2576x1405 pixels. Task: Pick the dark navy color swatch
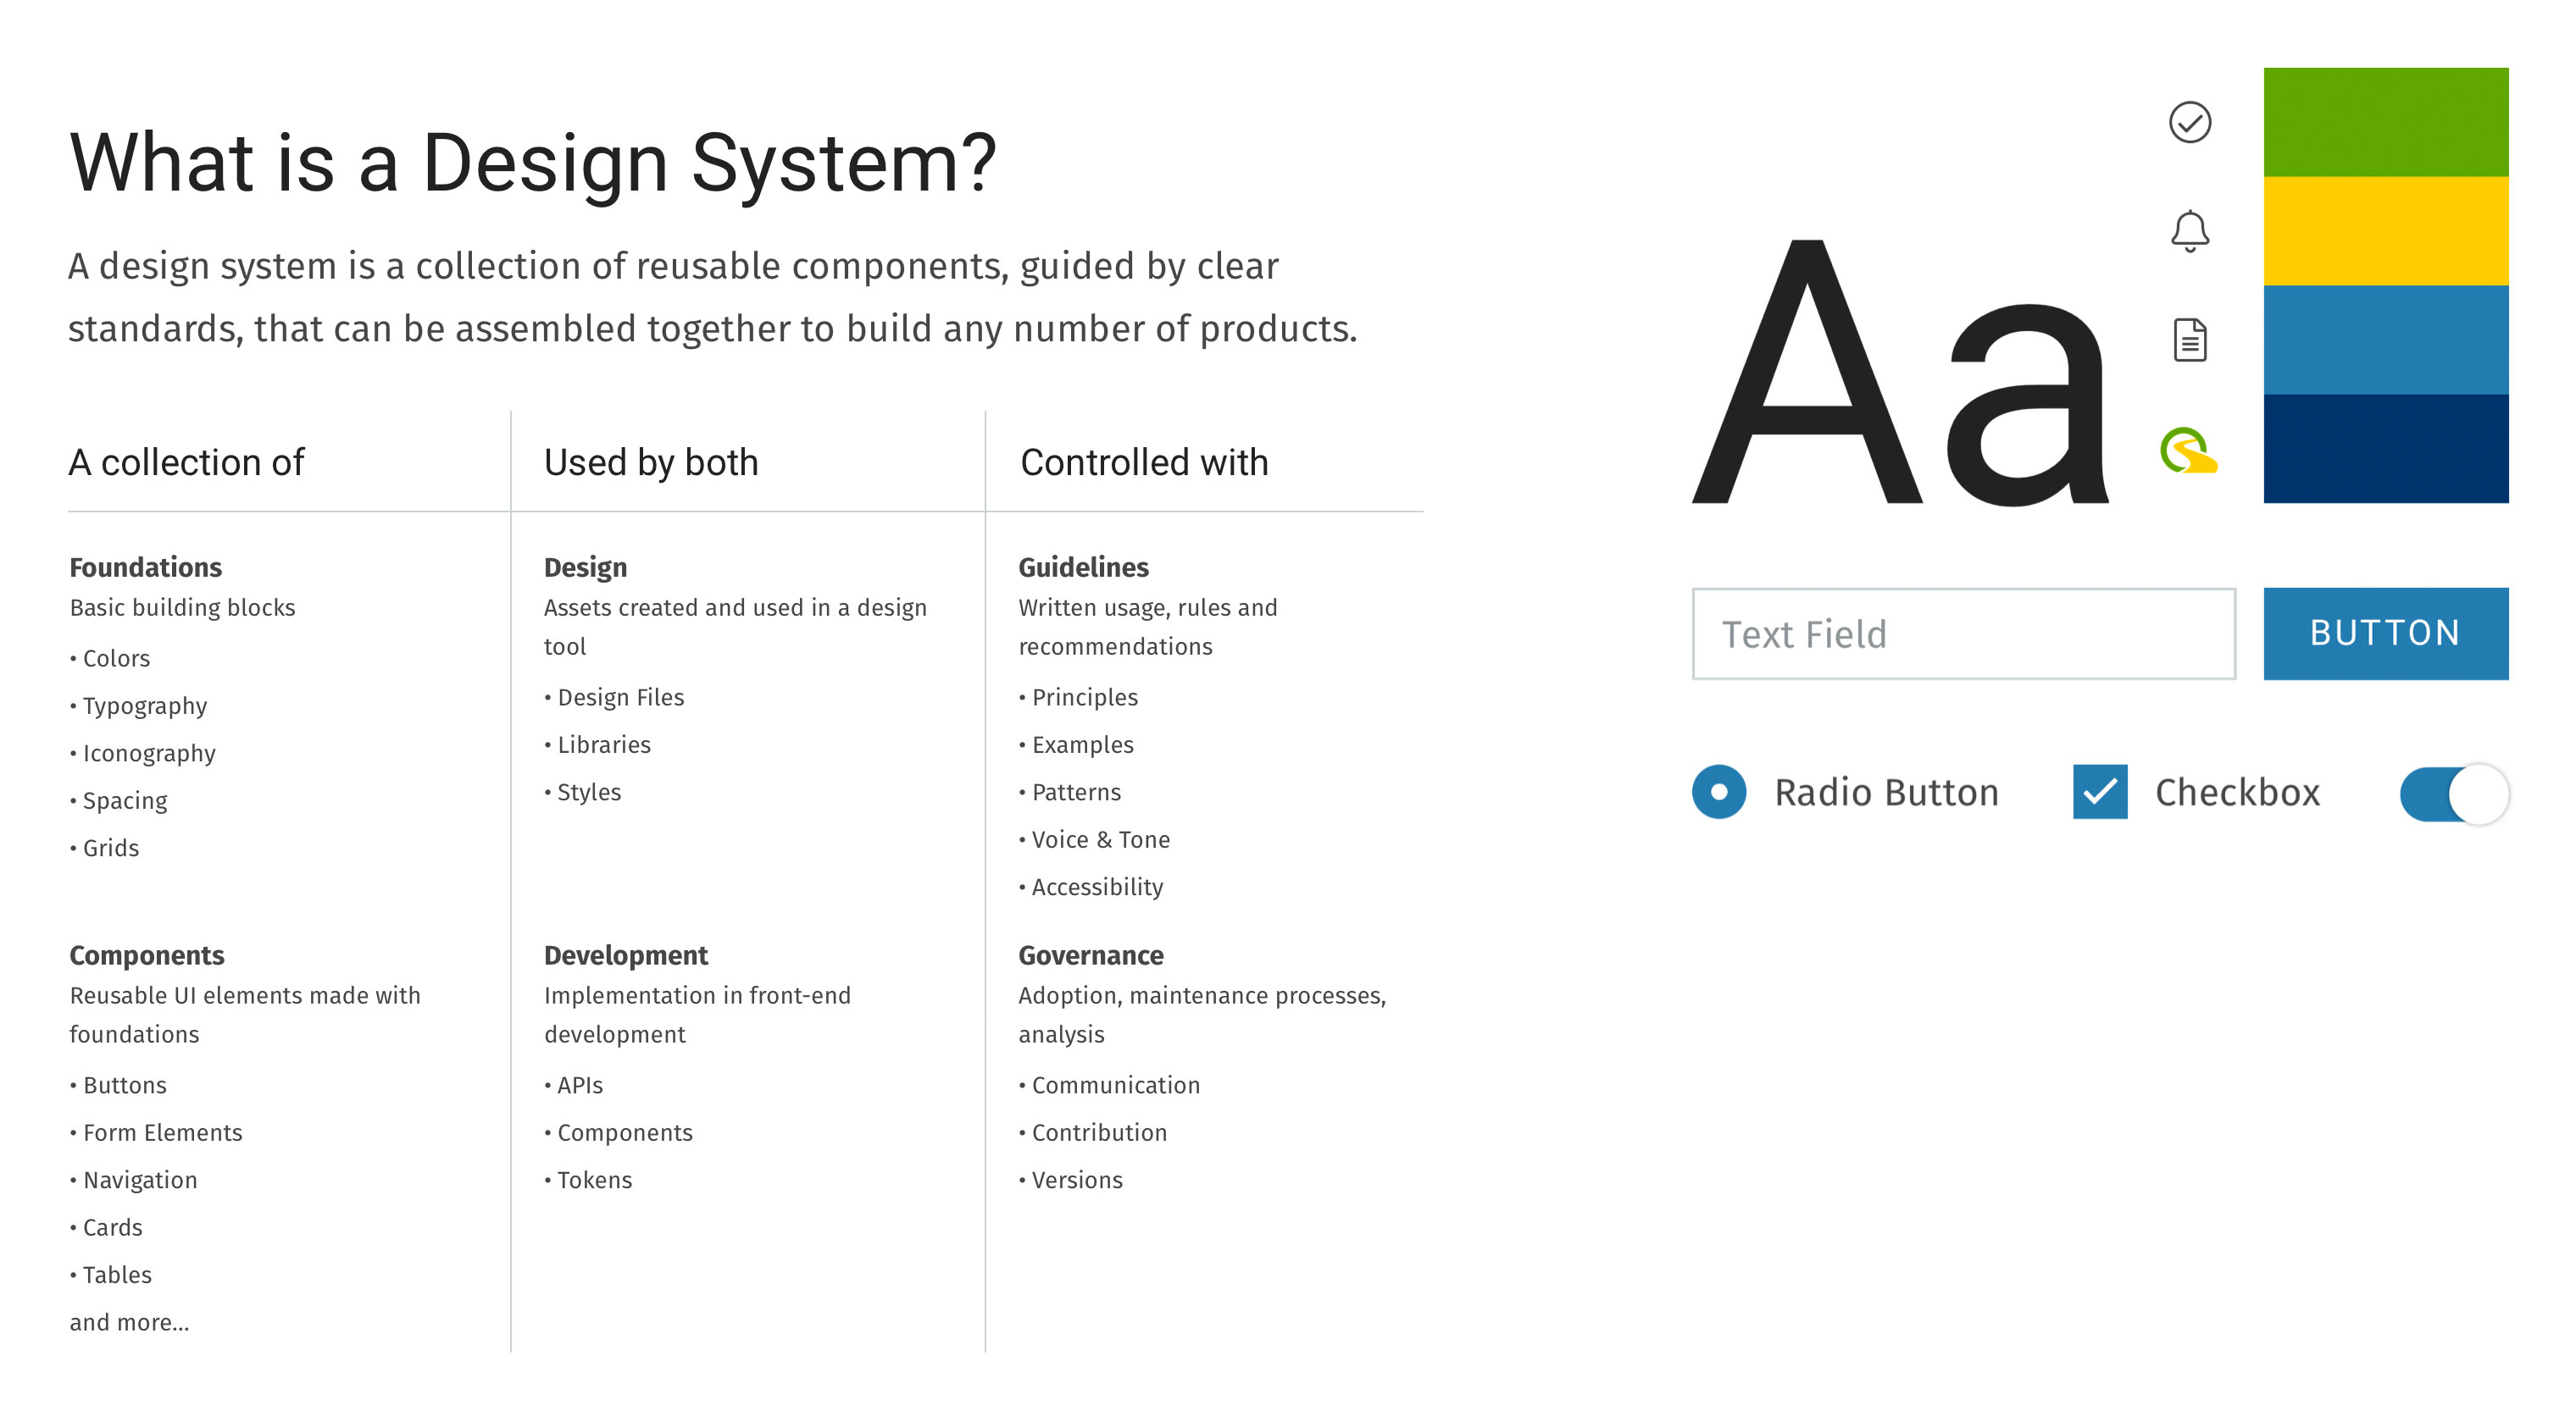coord(2385,449)
